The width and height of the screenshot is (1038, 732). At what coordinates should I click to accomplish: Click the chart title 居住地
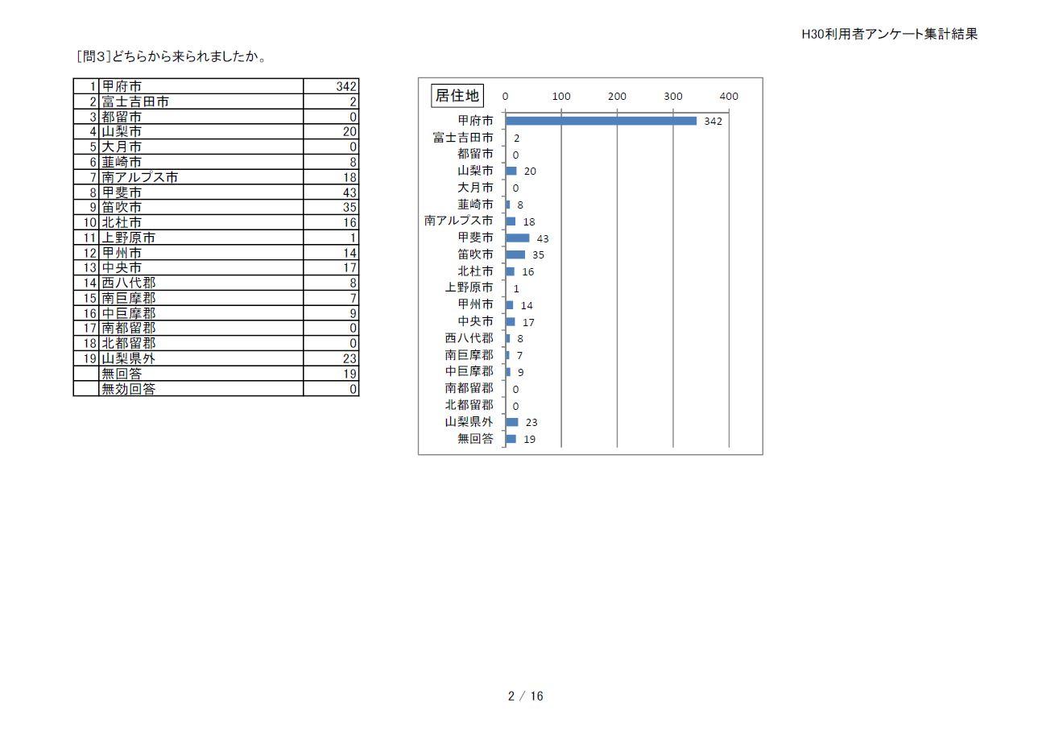(x=457, y=96)
